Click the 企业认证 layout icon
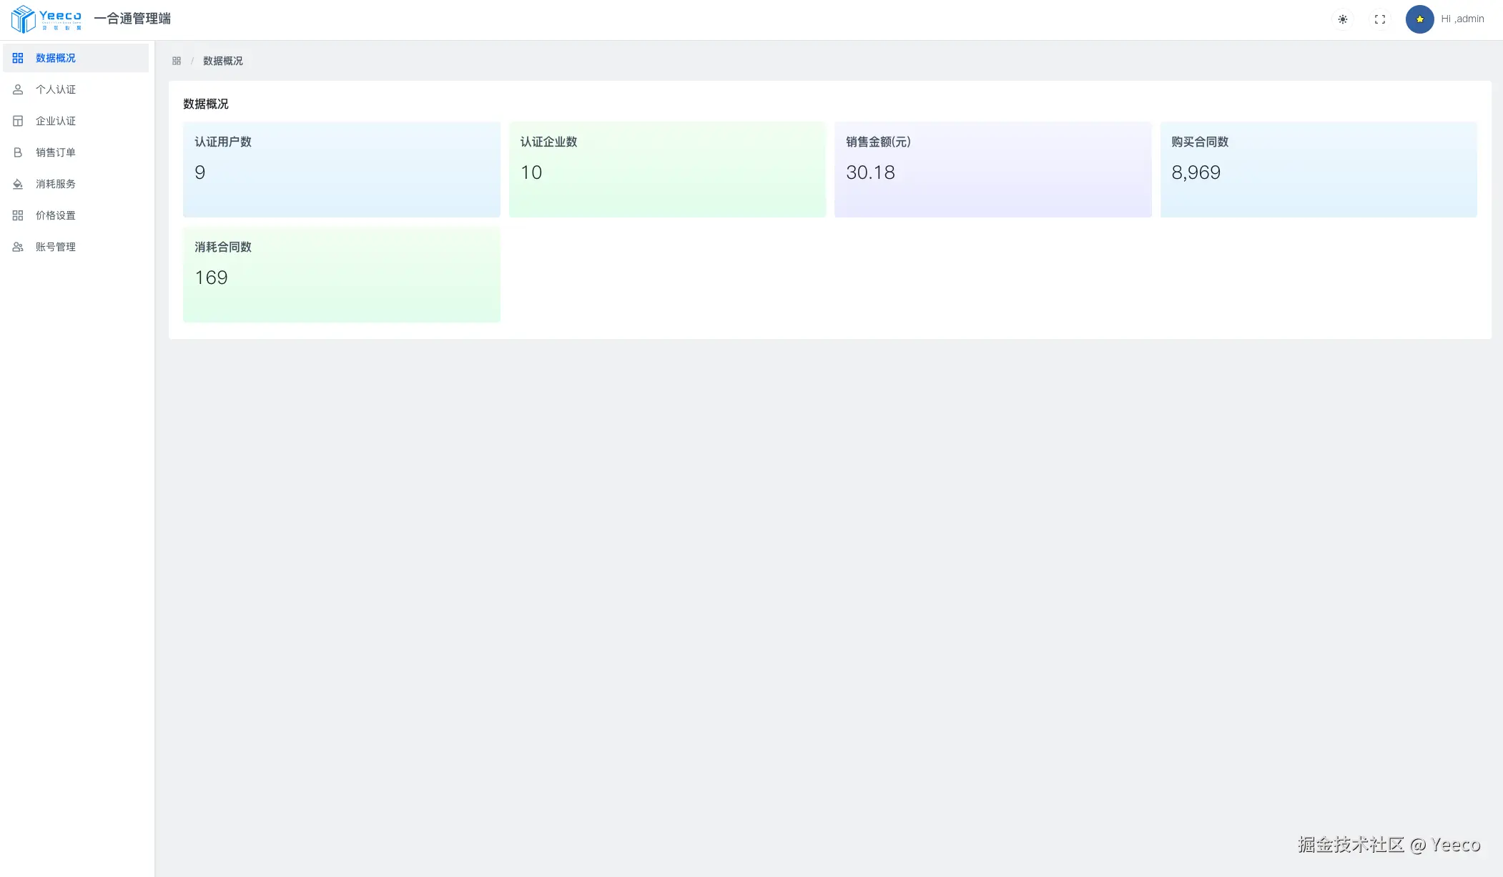The height and width of the screenshot is (877, 1503). click(x=18, y=121)
